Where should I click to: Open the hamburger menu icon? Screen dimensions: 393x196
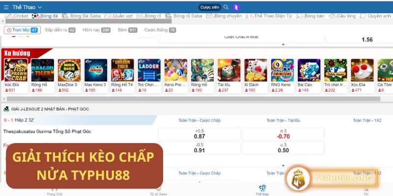(6, 7)
